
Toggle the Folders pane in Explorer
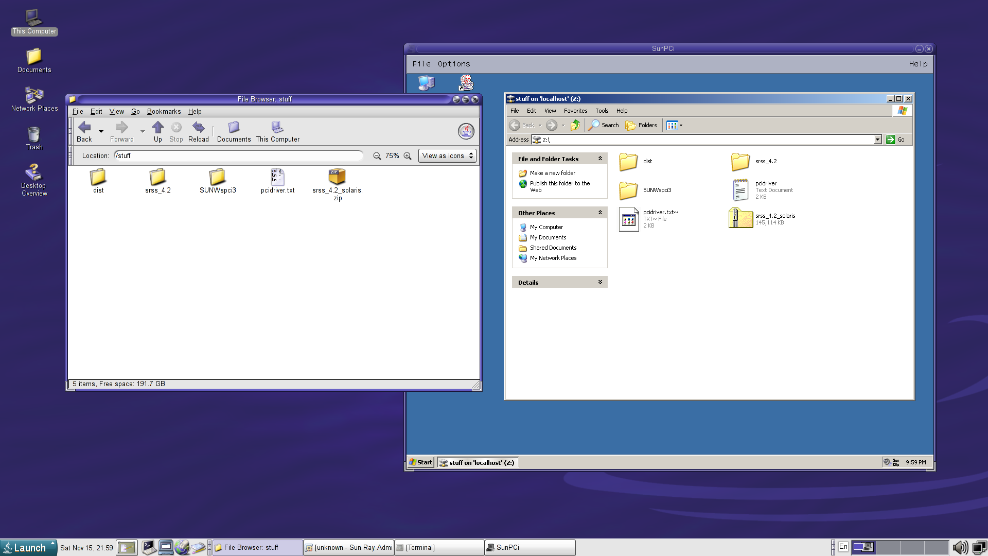641,125
